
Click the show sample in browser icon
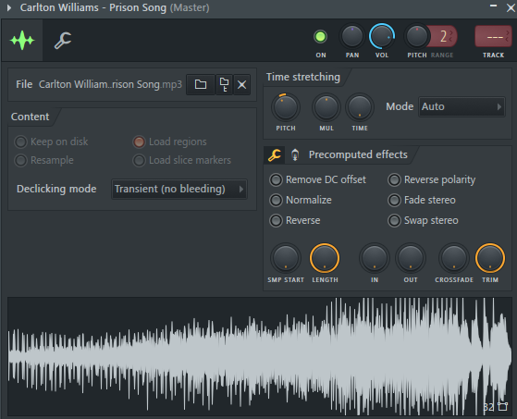pyautogui.click(x=224, y=85)
